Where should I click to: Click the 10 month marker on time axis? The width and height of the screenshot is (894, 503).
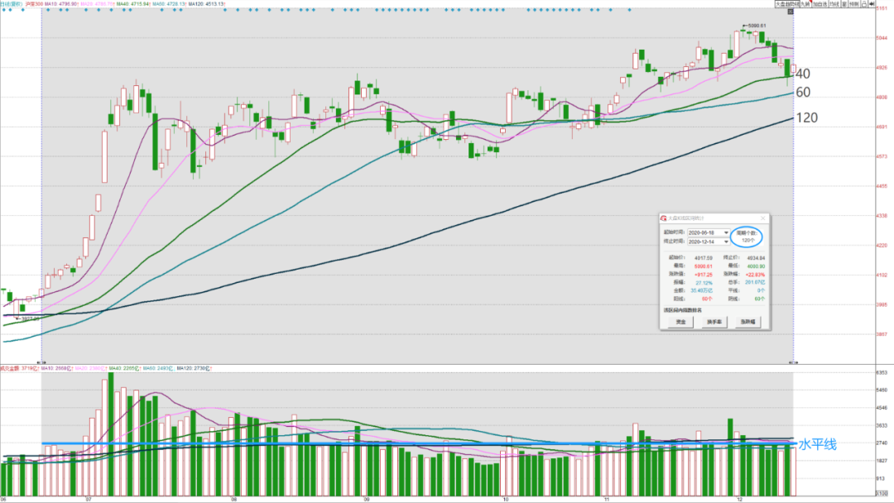506,499
